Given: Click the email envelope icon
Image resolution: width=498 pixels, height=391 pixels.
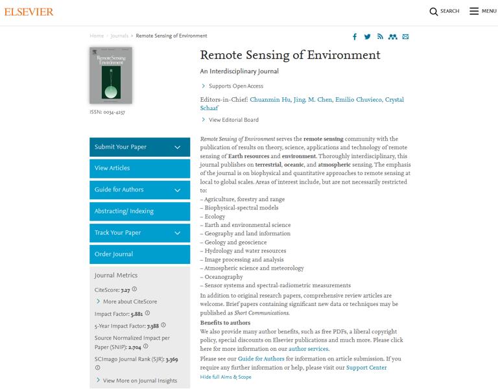Looking at the screenshot, I should pos(405,37).
